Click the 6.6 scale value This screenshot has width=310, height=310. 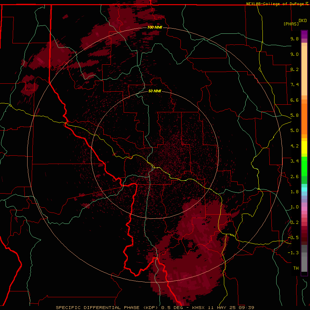coord(294,100)
